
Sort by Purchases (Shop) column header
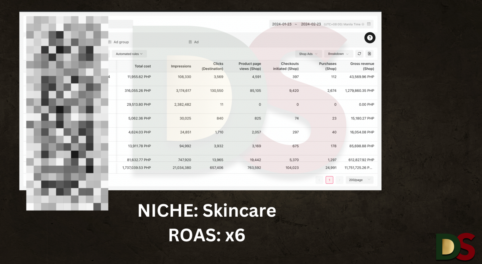tap(328, 66)
